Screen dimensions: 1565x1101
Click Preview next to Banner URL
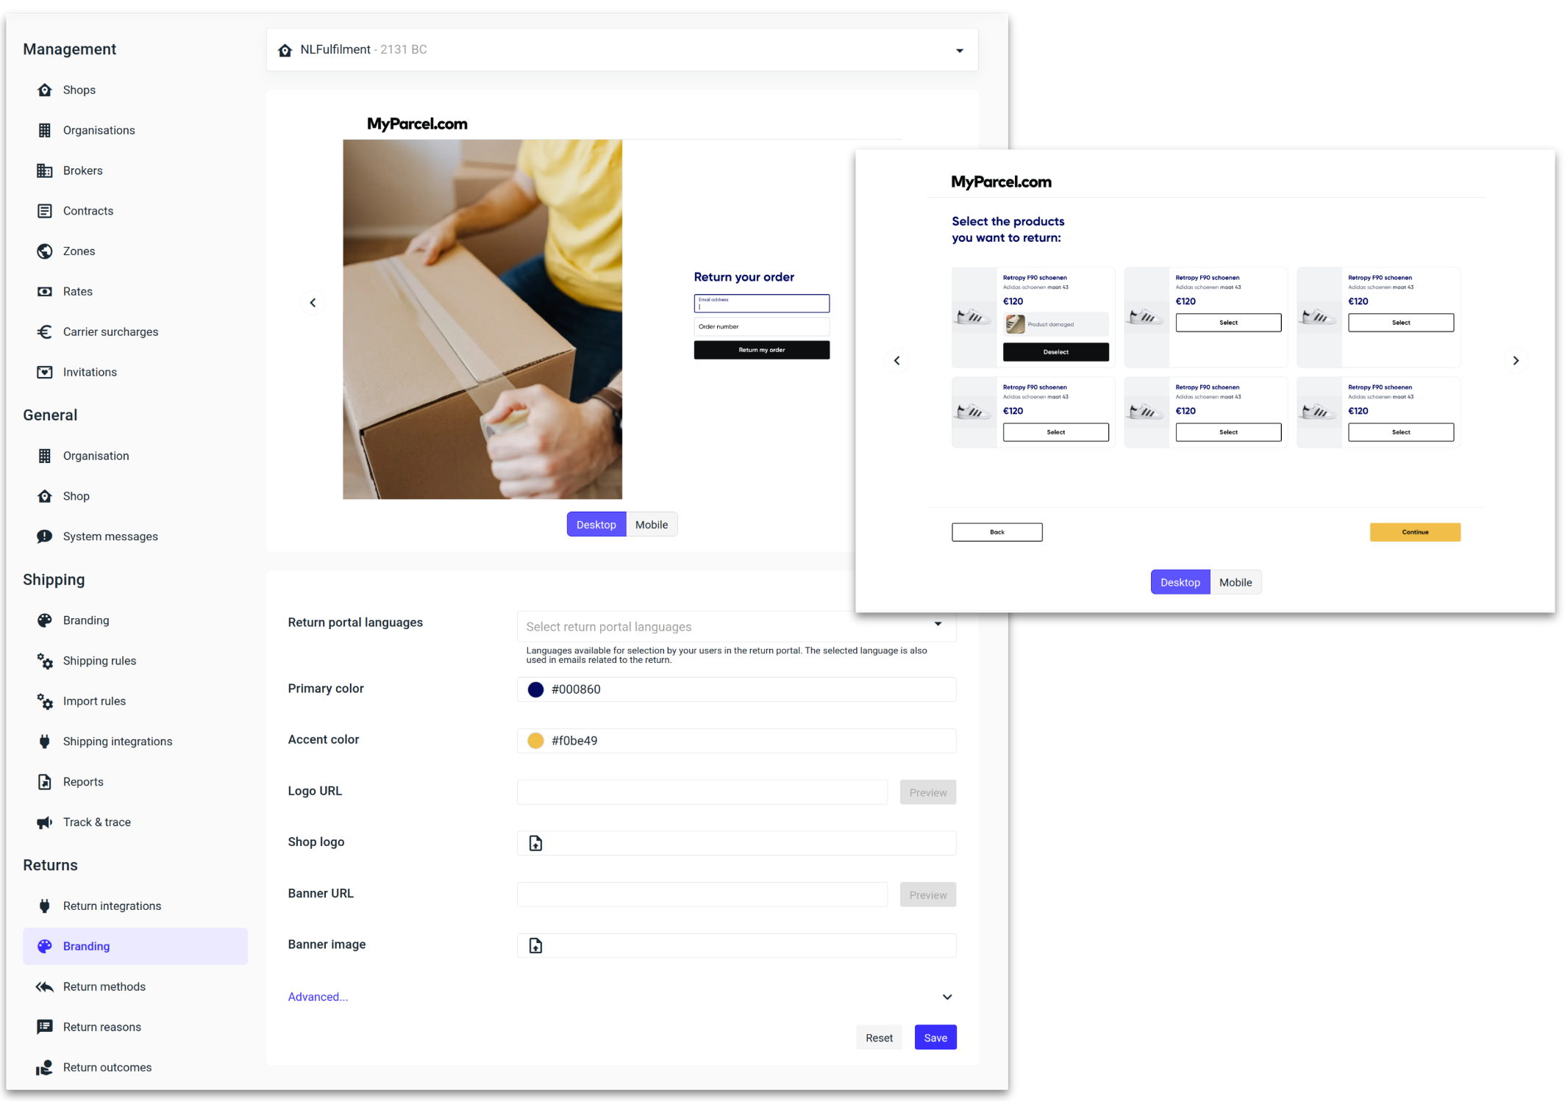[928, 895]
